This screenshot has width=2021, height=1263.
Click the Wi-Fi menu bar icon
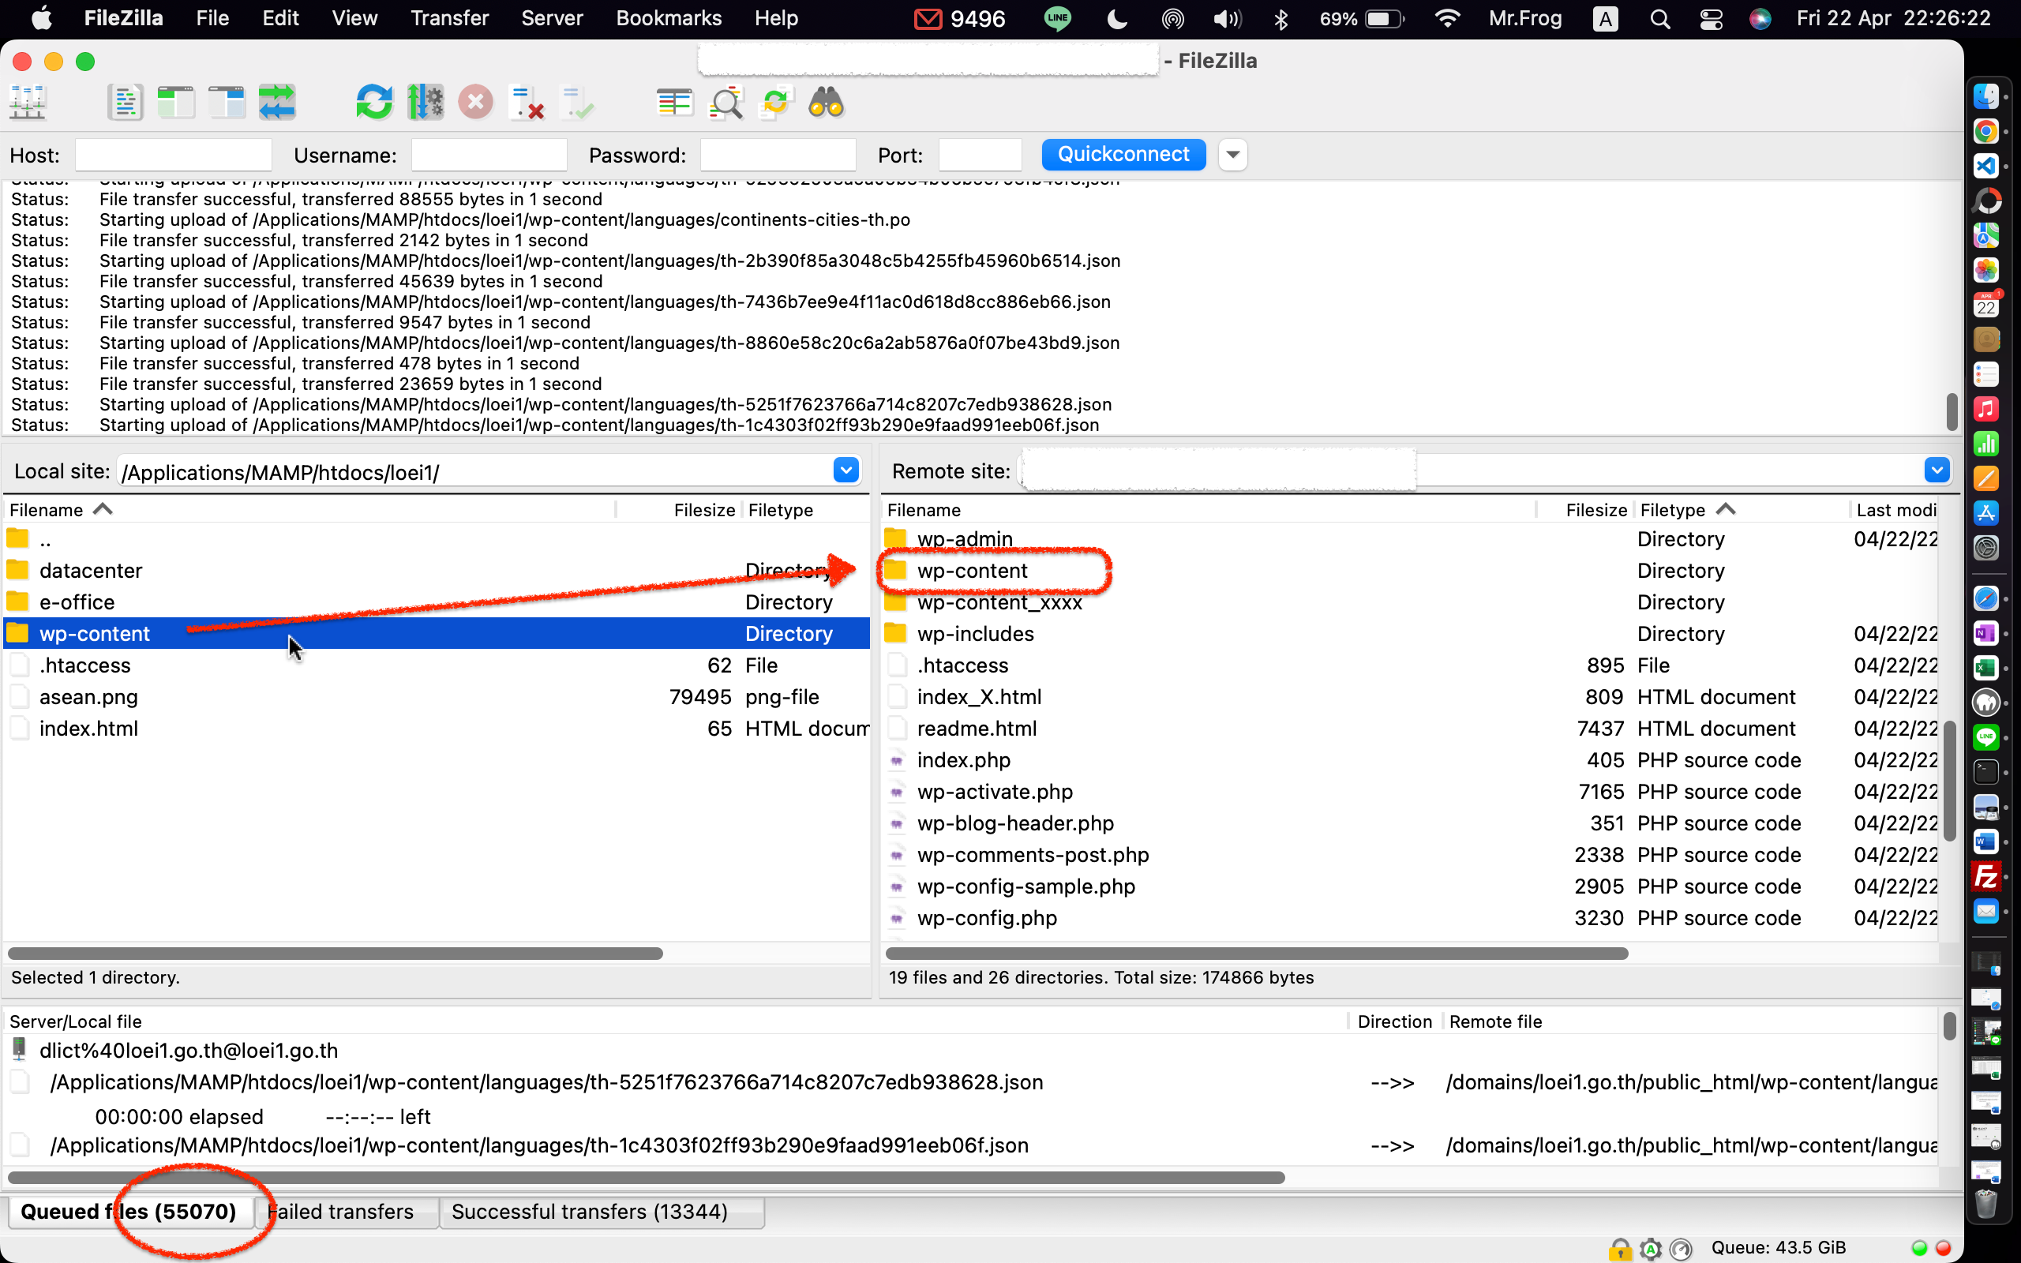(x=1446, y=18)
